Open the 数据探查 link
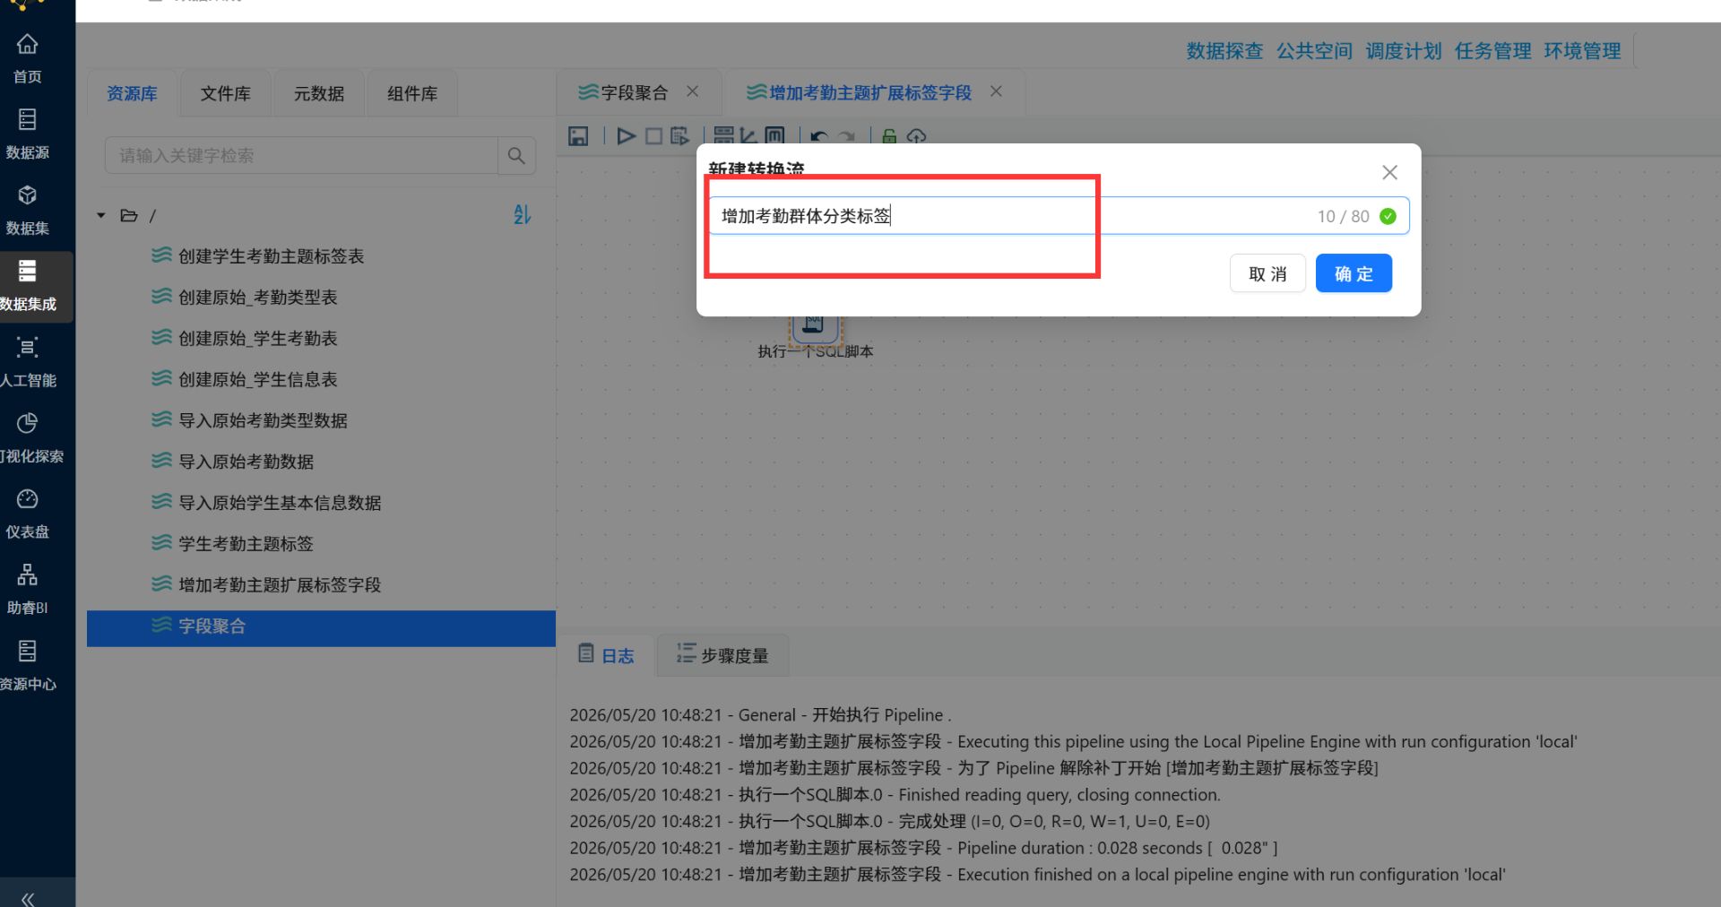 coord(1224,51)
